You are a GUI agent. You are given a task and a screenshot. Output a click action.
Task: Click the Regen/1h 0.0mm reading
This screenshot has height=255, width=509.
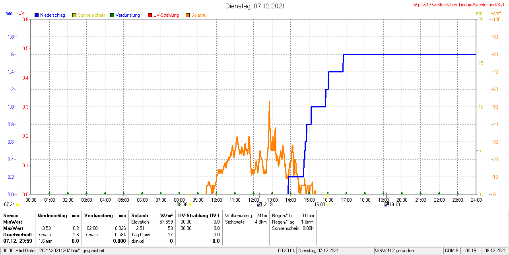point(293,215)
